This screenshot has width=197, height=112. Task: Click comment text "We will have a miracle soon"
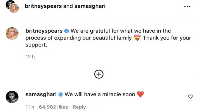tap(100, 95)
